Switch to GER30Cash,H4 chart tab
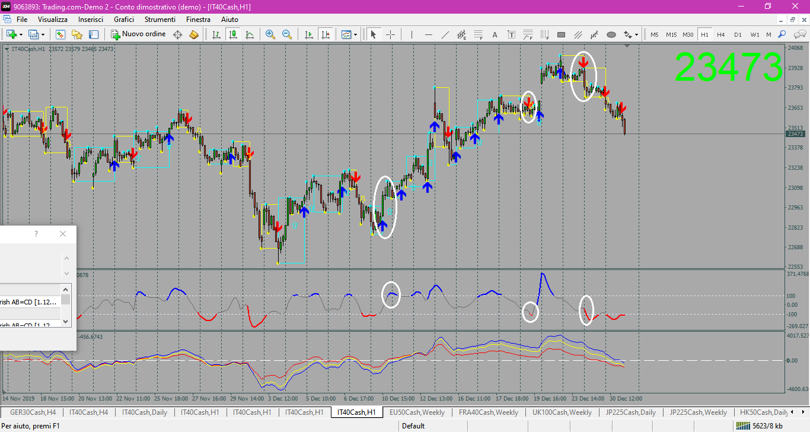The image size is (810, 432). (x=33, y=412)
